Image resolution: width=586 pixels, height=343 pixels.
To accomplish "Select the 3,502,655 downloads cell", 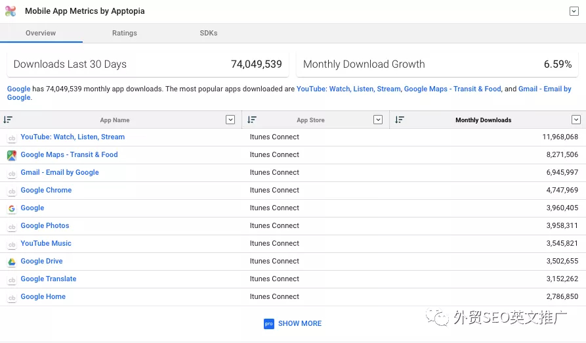I will tap(562, 261).
